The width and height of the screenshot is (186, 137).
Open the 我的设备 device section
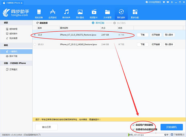[39, 14]
